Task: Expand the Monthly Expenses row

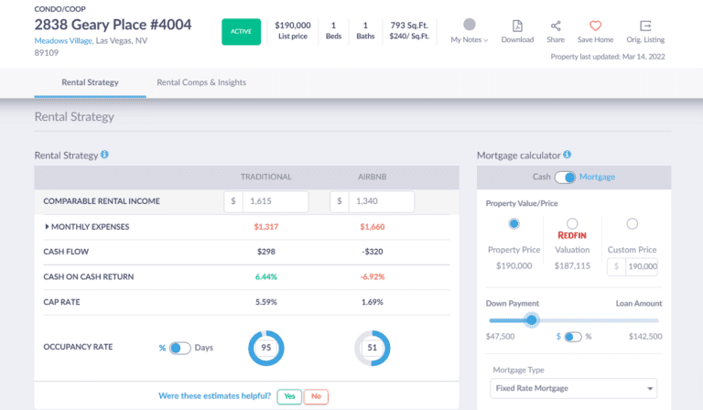Action: (48, 226)
